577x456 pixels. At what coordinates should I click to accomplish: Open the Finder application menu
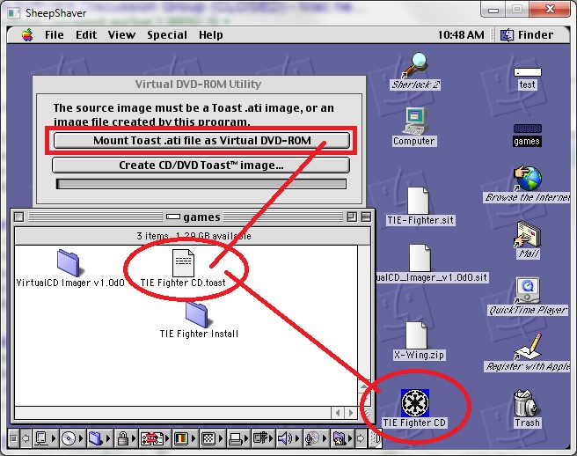pyautogui.click(x=527, y=35)
